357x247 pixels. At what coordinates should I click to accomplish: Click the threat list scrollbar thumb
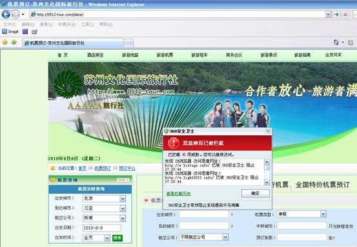(267, 168)
